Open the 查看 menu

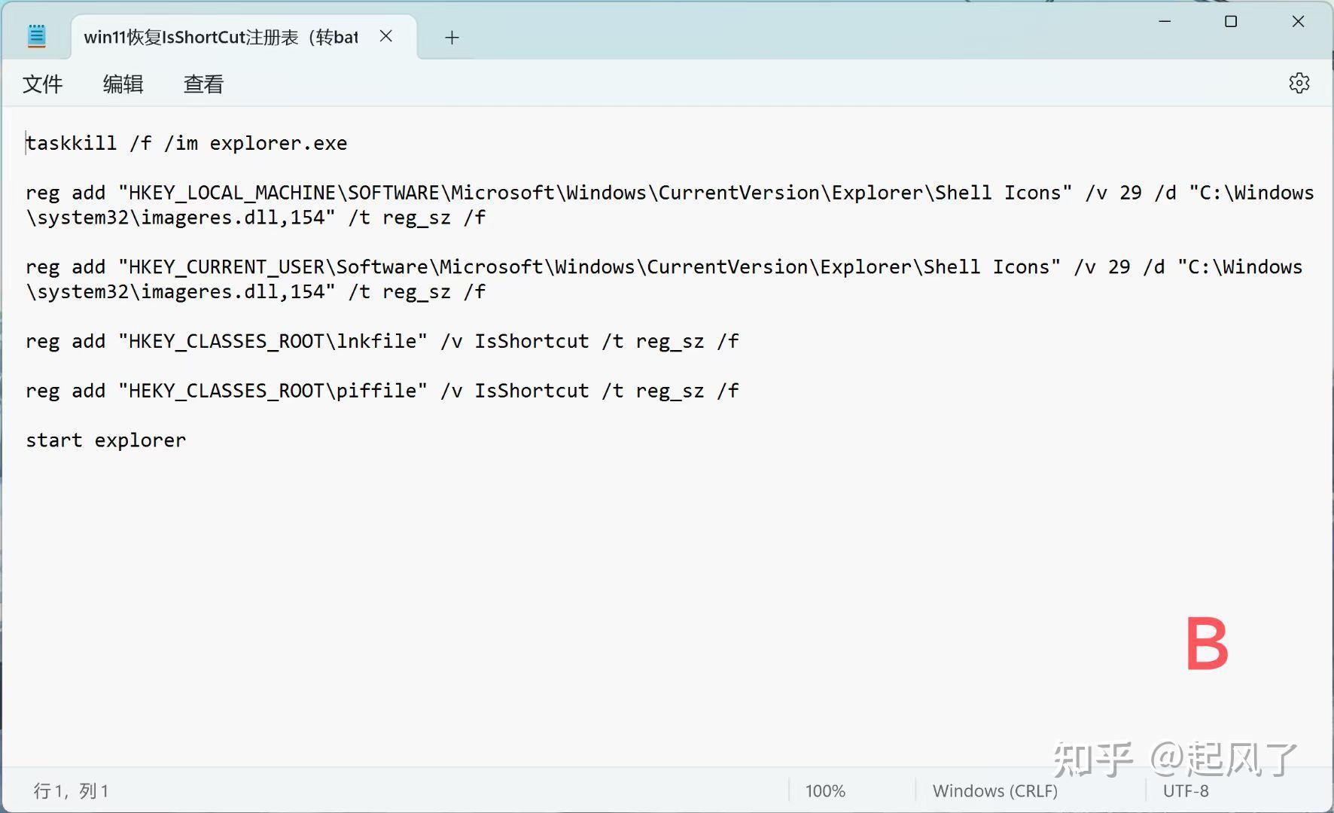(203, 84)
